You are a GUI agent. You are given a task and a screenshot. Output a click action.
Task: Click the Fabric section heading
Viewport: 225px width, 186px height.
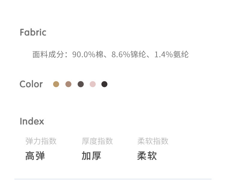coord(33,32)
